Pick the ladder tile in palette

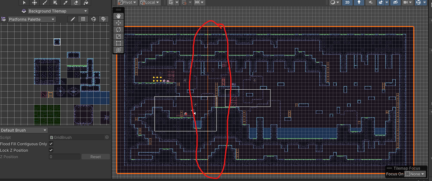pos(51,94)
